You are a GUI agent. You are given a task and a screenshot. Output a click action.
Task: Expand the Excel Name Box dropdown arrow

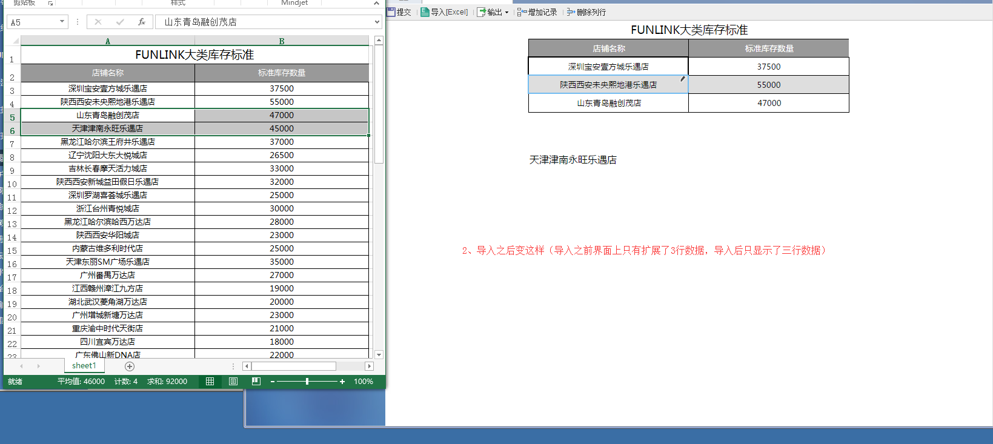point(62,22)
